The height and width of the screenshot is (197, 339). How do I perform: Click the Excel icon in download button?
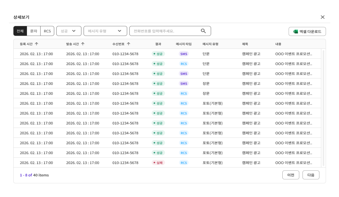(296, 32)
